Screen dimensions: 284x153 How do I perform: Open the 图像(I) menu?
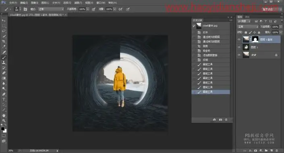(x=34, y=3)
